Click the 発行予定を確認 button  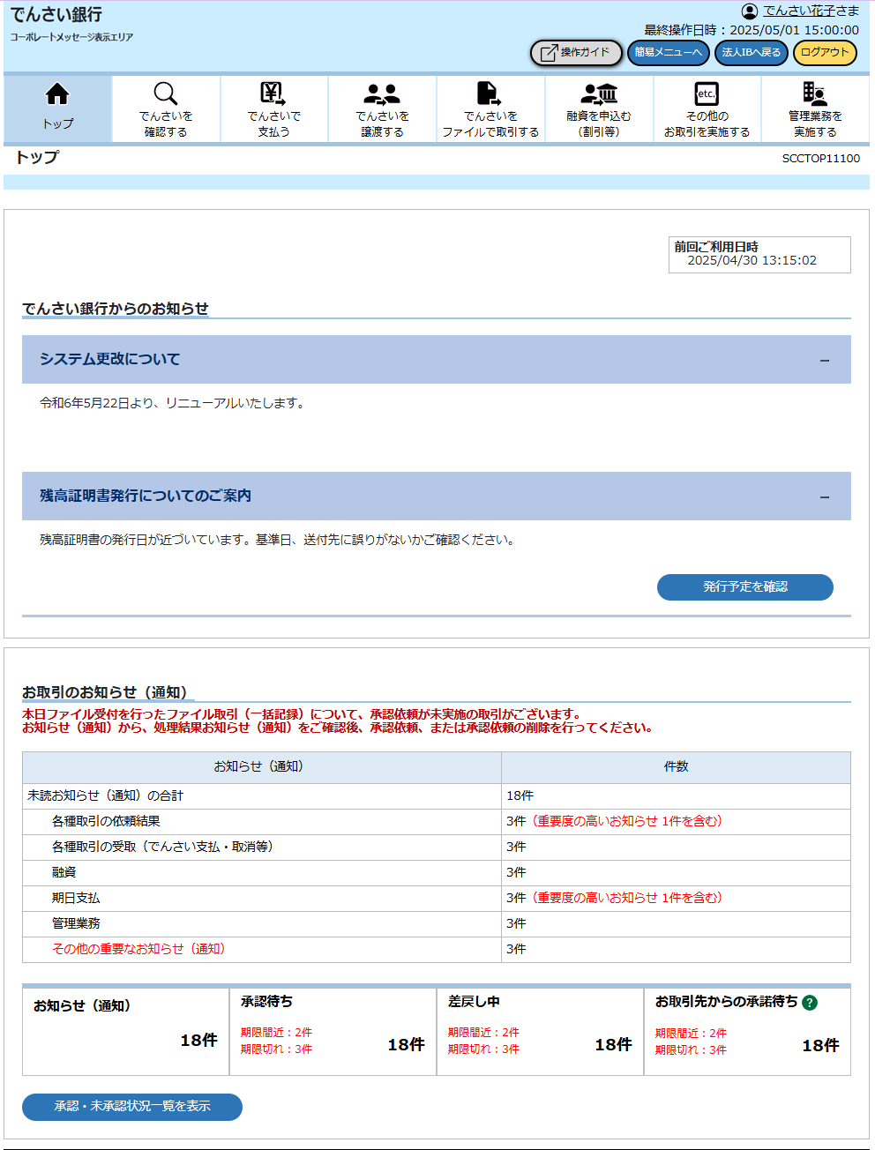coord(744,587)
